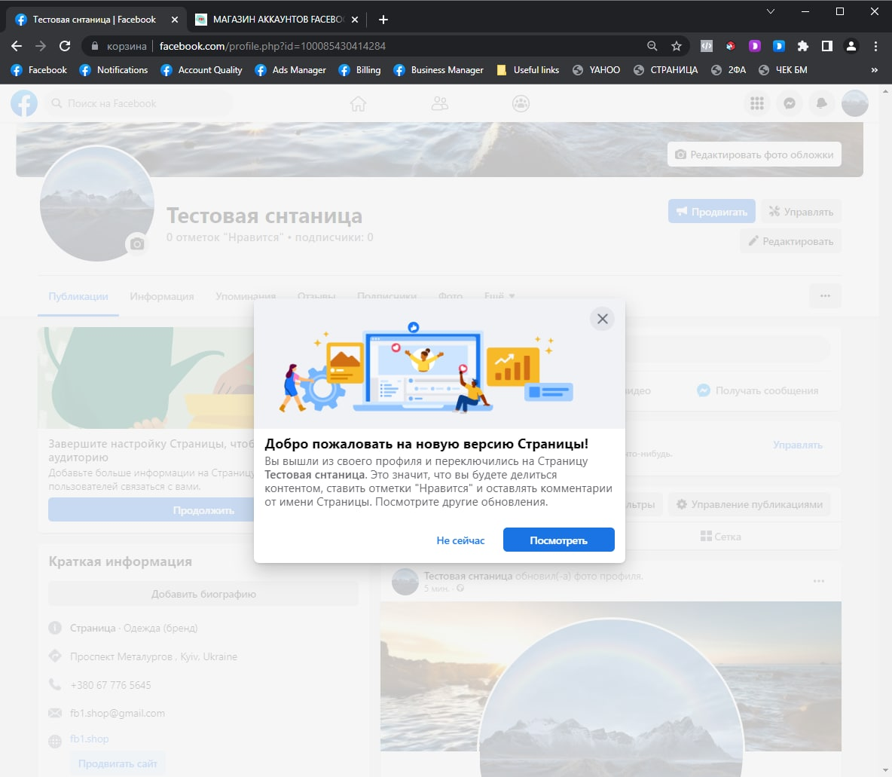Open the СТРАНИЦА bookmark
The image size is (892, 777).
665,70
